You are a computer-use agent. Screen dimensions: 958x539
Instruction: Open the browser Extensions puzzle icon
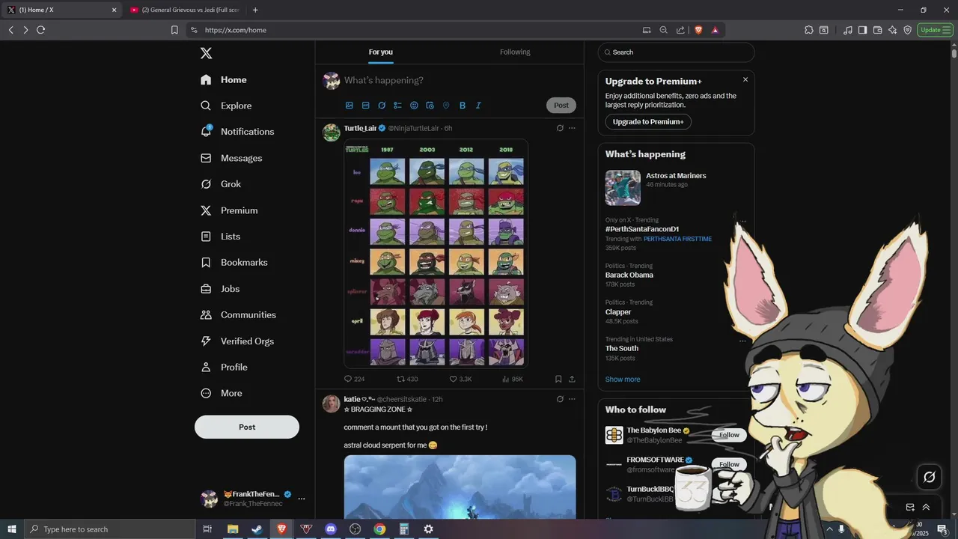click(809, 30)
